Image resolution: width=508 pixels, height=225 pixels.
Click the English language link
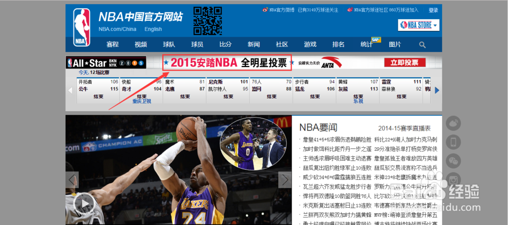[153, 29]
